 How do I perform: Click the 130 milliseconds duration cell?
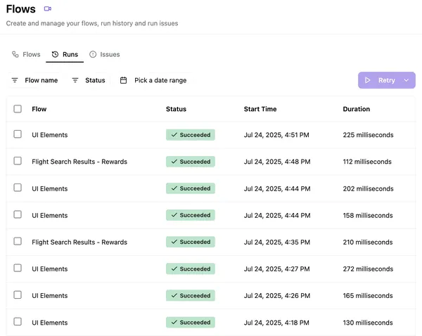368,323
